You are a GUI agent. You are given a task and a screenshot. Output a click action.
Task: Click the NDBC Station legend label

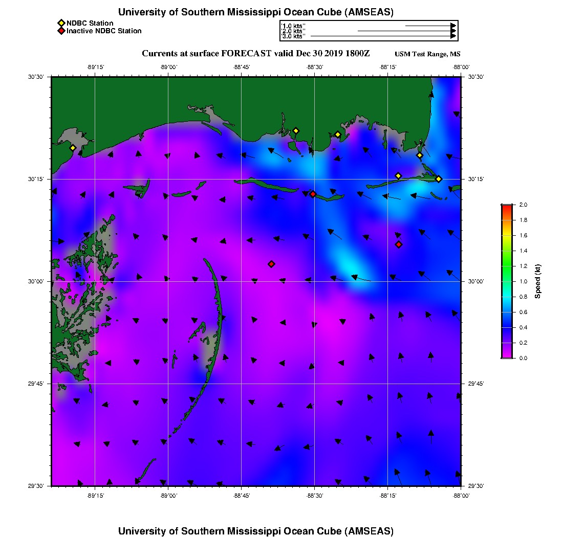(x=90, y=24)
